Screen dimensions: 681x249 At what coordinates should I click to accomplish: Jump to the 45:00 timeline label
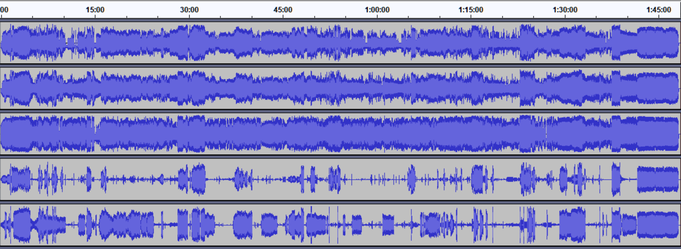coord(283,10)
